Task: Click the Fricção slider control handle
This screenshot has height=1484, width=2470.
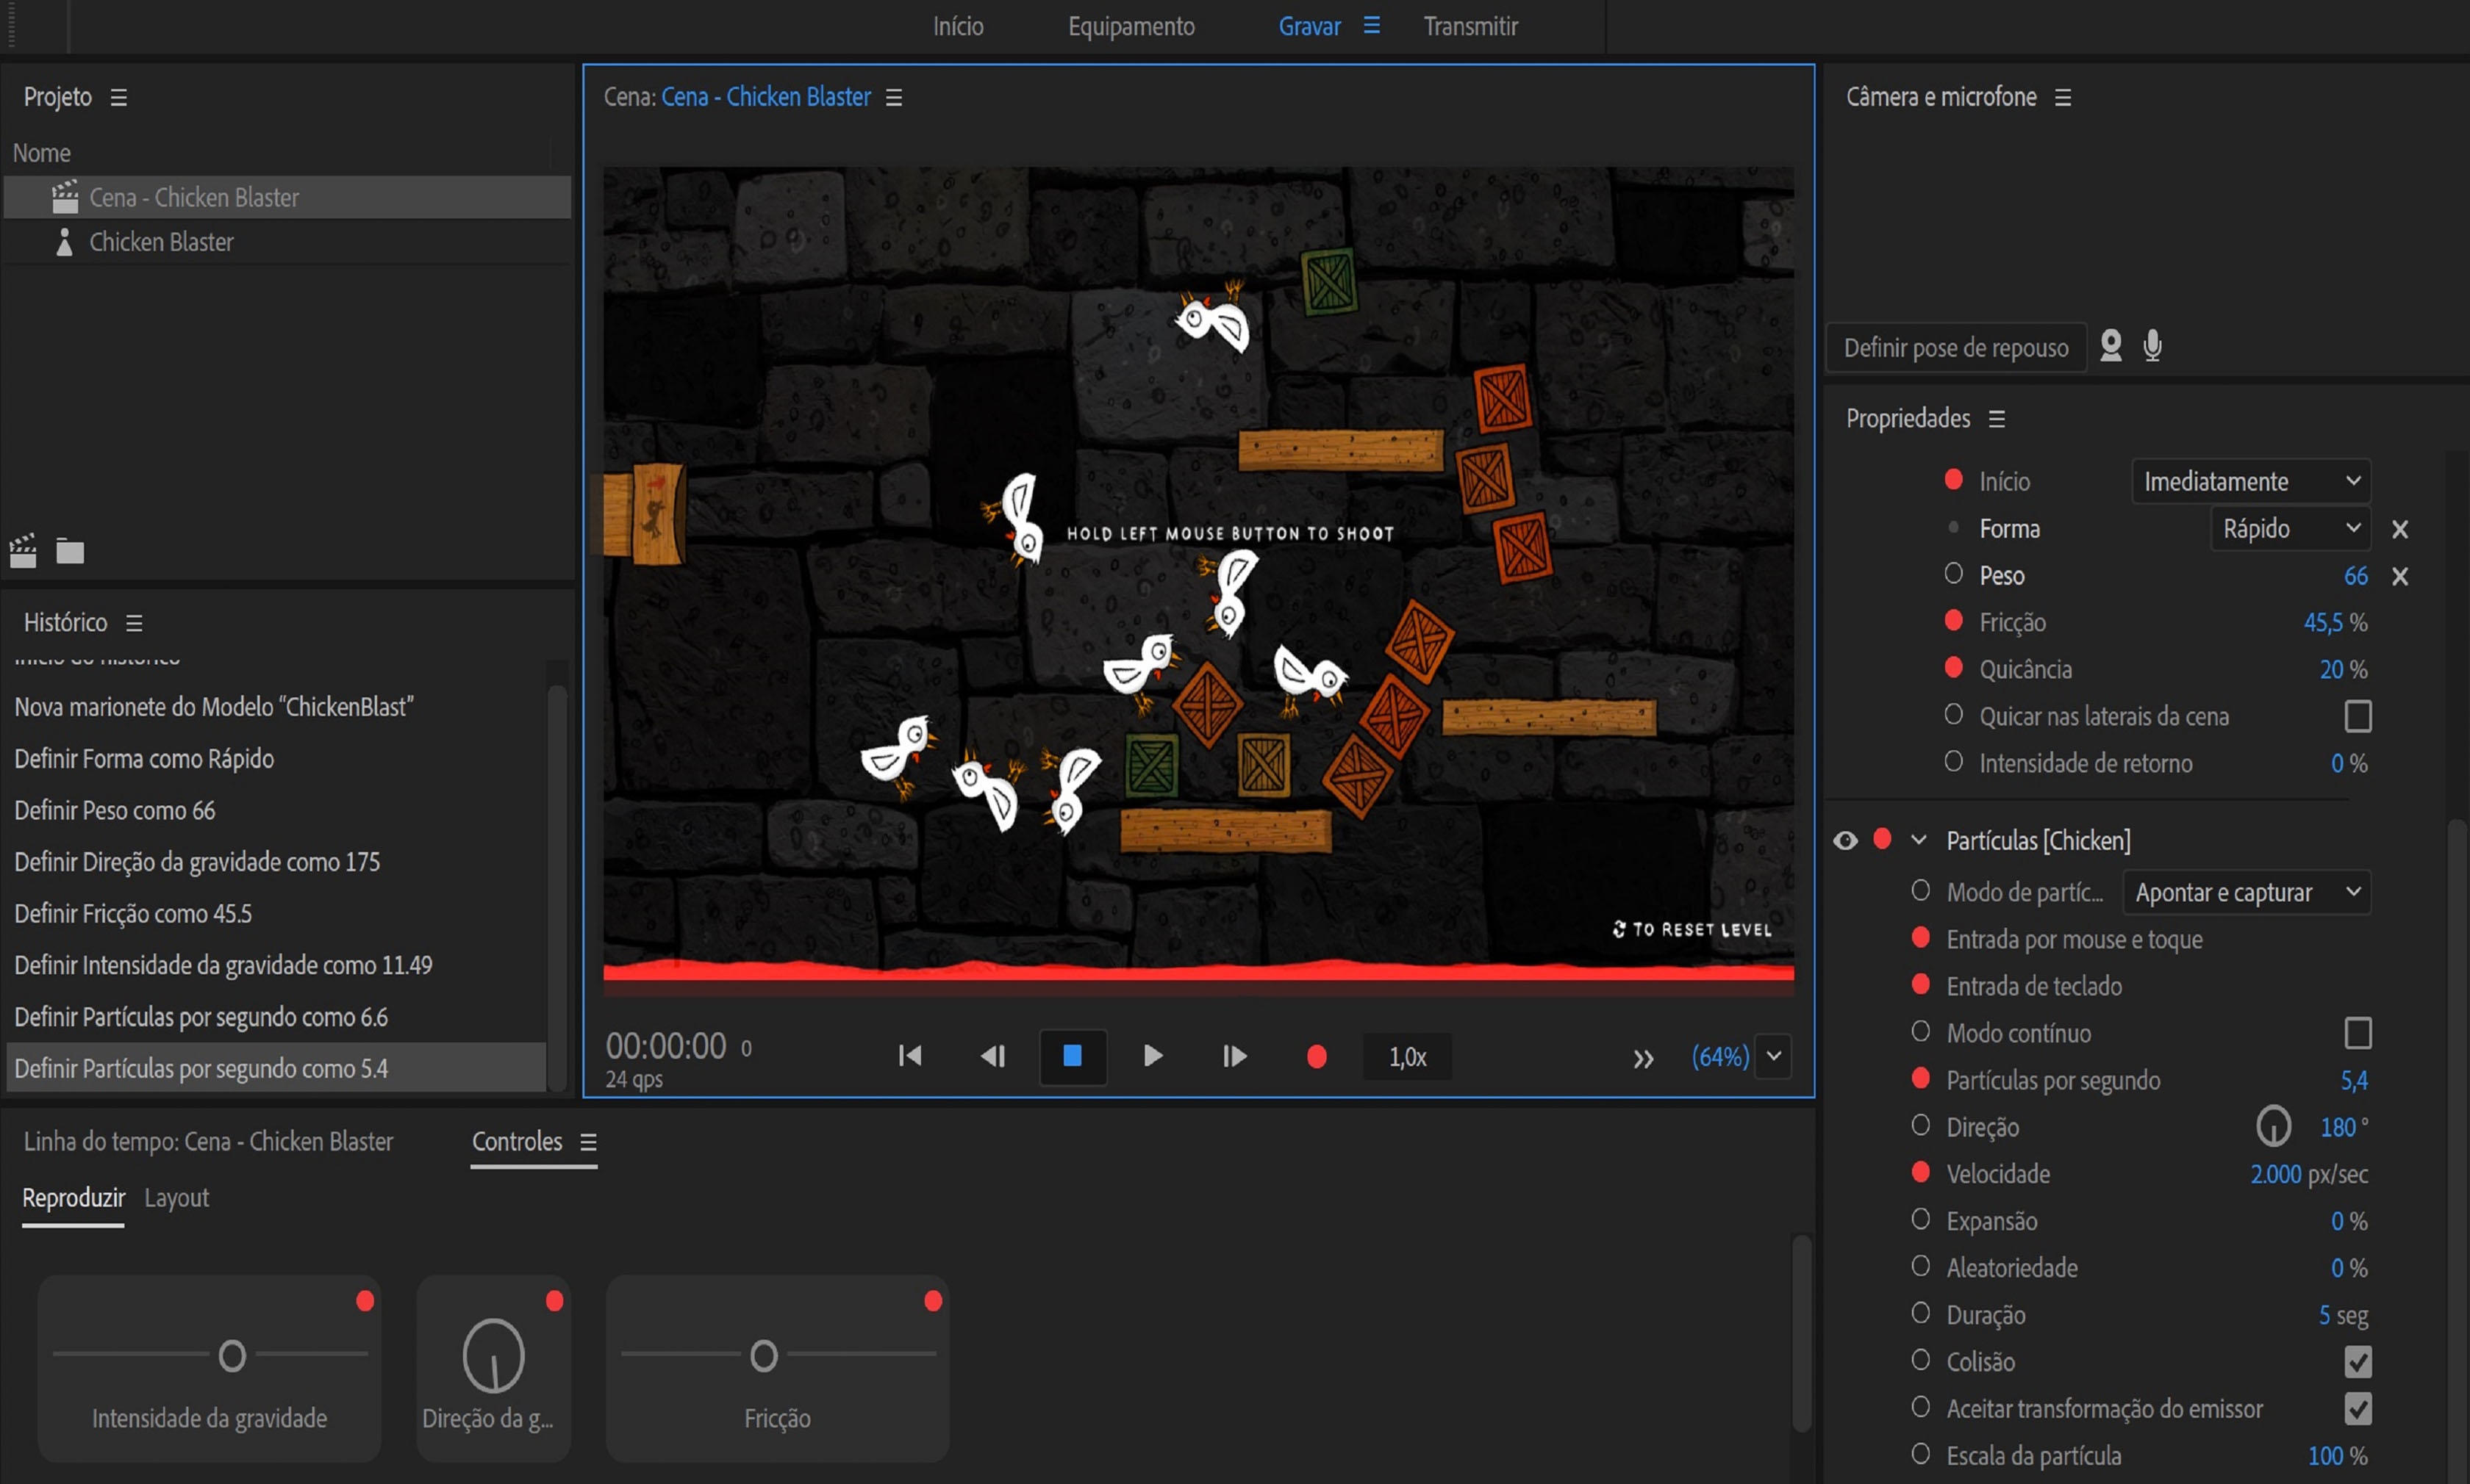Action: click(x=763, y=1356)
